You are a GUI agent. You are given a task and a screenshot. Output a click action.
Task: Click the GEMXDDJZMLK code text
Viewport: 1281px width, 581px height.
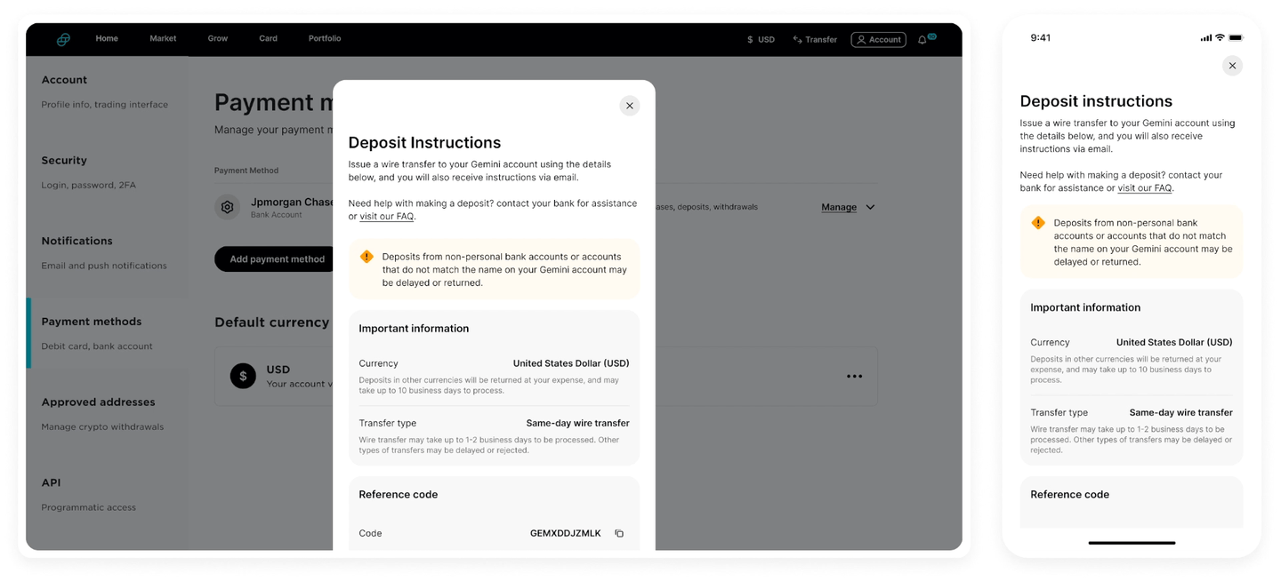(565, 534)
